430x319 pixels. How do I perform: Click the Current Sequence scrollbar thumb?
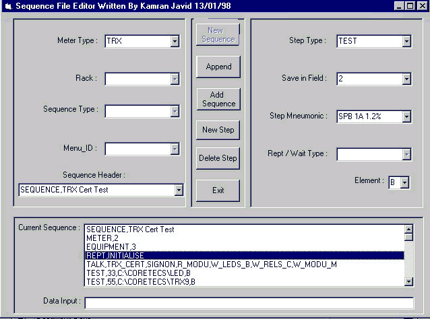click(408, 237)
